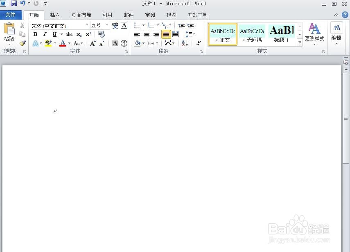Click the enclosed character (字) icon
The width and height of the screenshot is (350, 252).
(124, 43)
